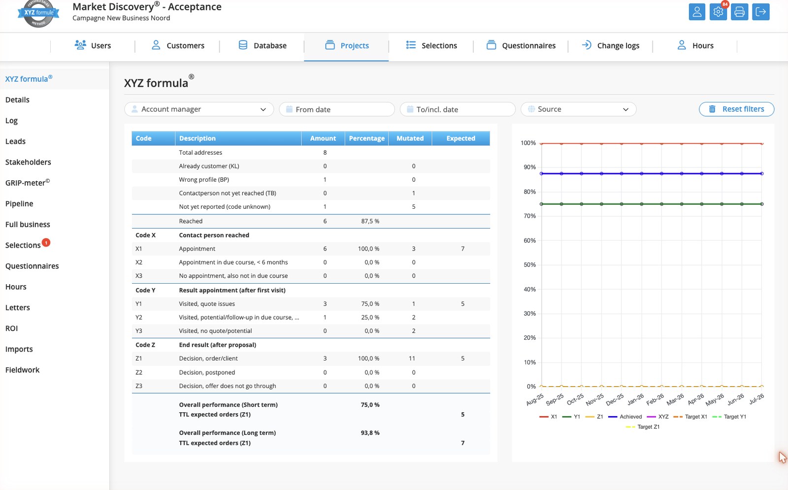Click the Customers person icon
This screenshot has width=788, height=490.
pyautogui.click(x=156, y=45)
